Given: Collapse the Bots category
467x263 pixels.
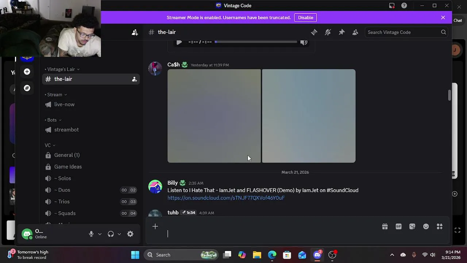Looking at the screenshot, I should click(53, 120).
